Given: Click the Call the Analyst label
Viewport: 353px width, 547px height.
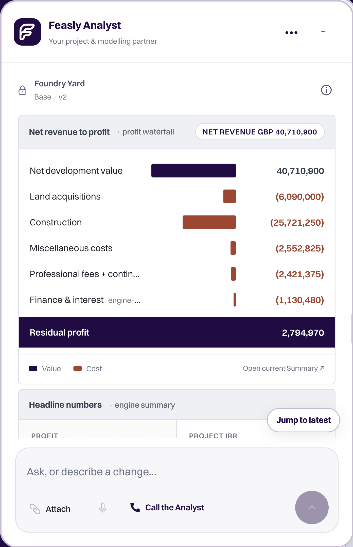Looking at the screenshot, I should 175,507.
